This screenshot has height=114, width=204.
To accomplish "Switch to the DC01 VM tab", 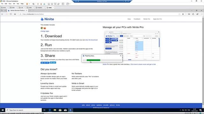I will pos(4,8).
